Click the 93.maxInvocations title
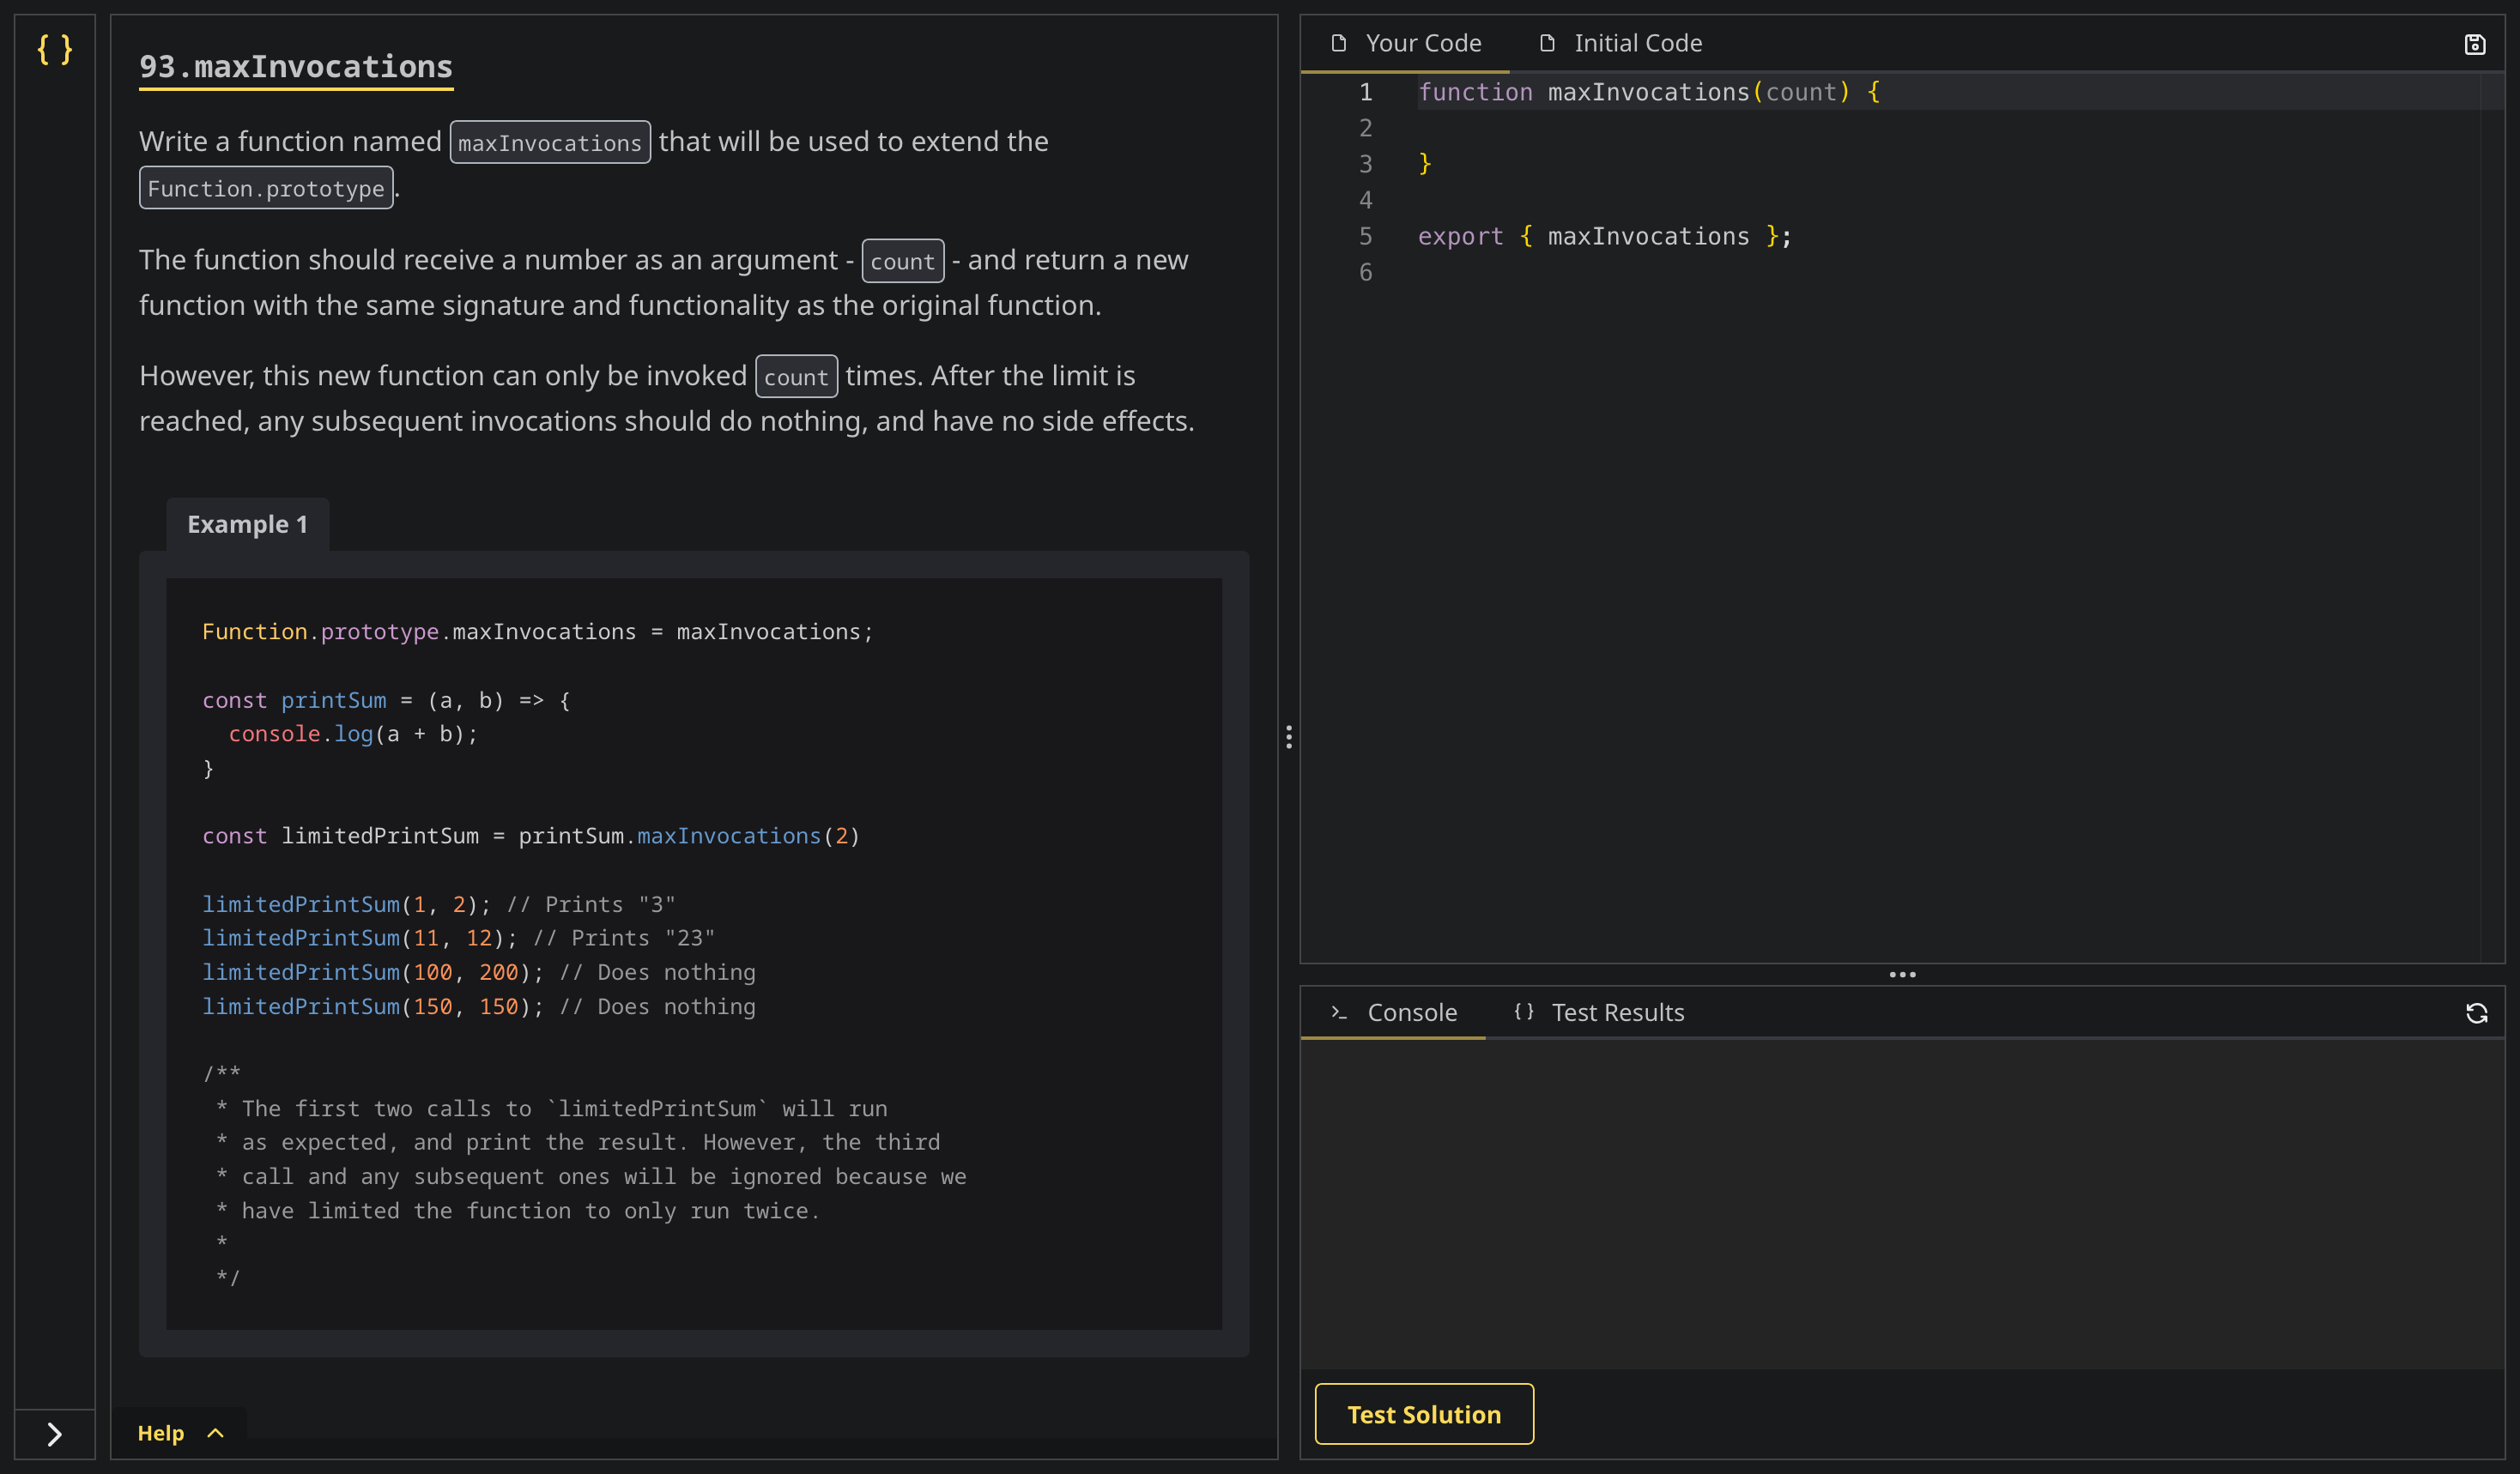 point(296,67)
